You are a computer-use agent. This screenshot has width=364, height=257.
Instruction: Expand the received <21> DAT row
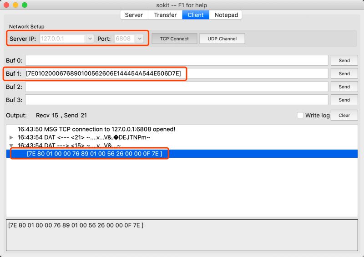[11, 137]
